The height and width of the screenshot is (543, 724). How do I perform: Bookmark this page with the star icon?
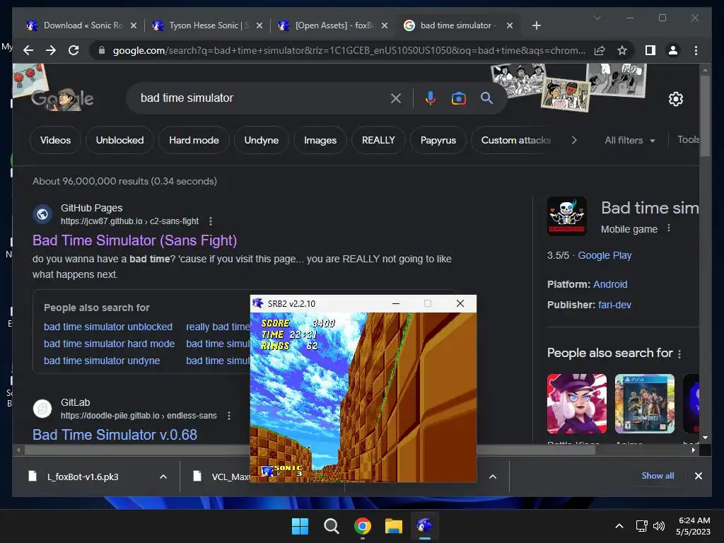point(622,50)
